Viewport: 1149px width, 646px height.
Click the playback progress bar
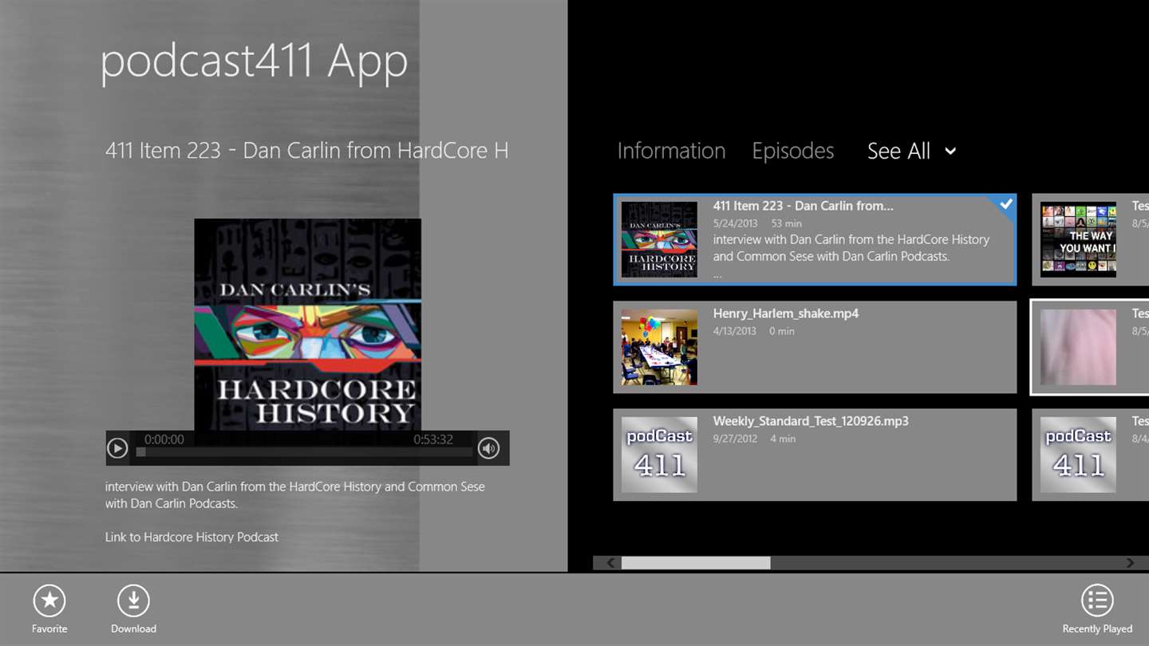[x=305, y=452]
